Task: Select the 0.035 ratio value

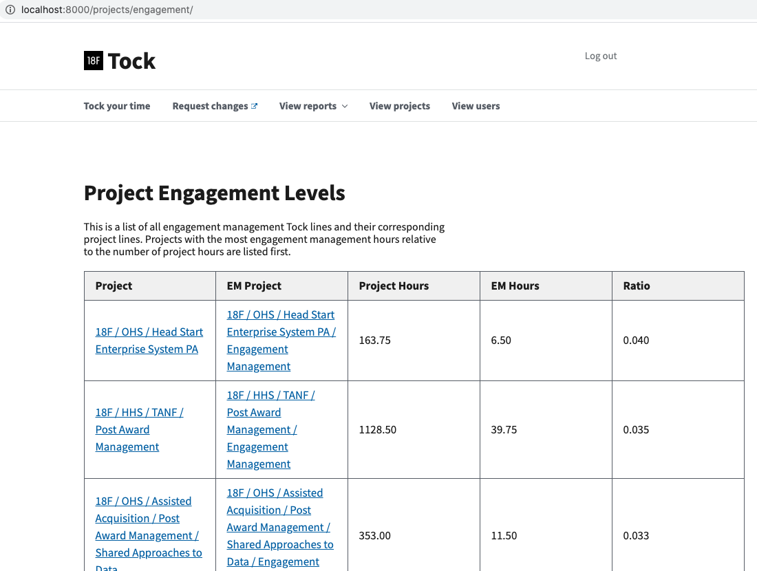Action: (x=636, y=429)
